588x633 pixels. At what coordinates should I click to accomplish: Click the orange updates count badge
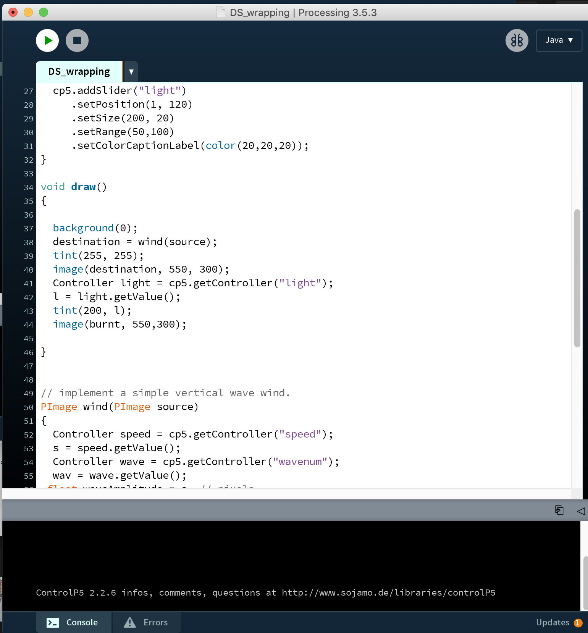(578, 623)
